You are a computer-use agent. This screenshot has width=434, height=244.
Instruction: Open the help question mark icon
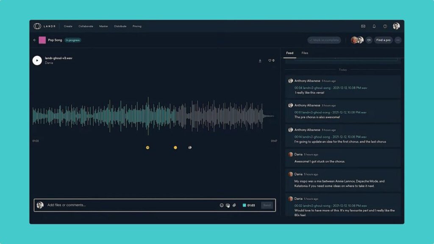coord(385,26)
